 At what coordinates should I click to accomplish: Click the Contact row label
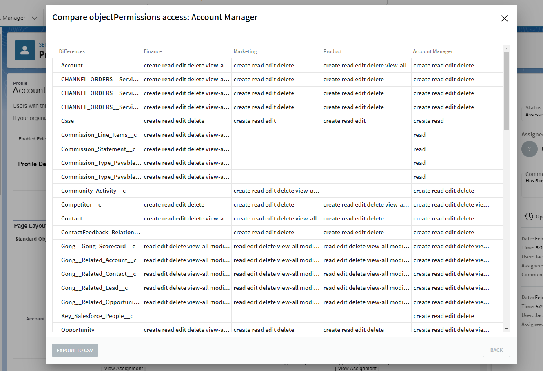71,218
